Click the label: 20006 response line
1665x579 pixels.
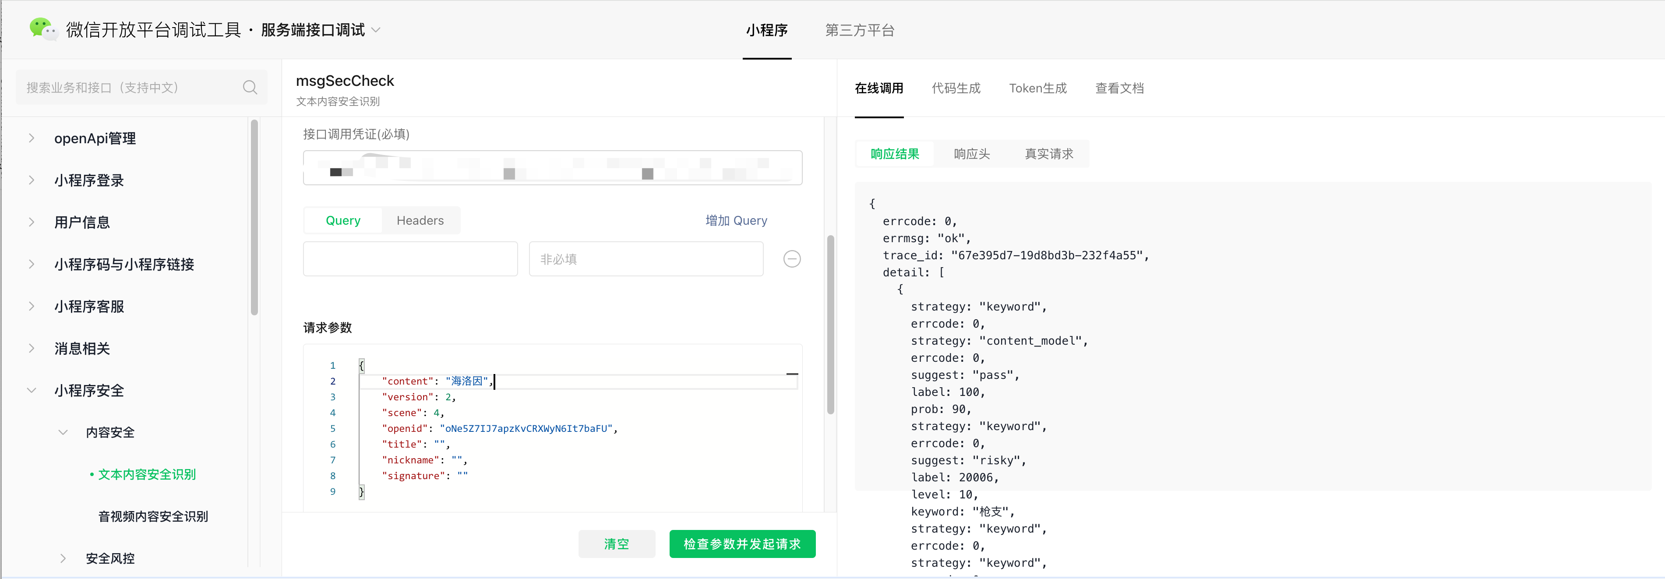[955, 477]
